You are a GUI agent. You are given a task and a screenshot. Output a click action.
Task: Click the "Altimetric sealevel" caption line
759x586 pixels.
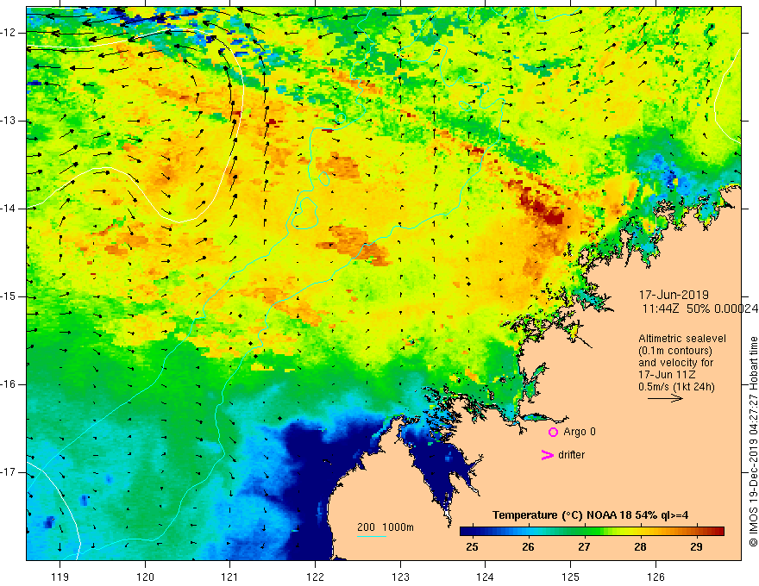682,339
